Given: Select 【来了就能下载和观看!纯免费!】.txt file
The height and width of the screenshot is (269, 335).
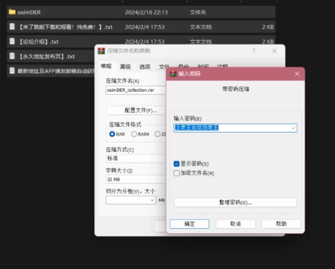Looking at the screenshot, I should click(141, 27).
